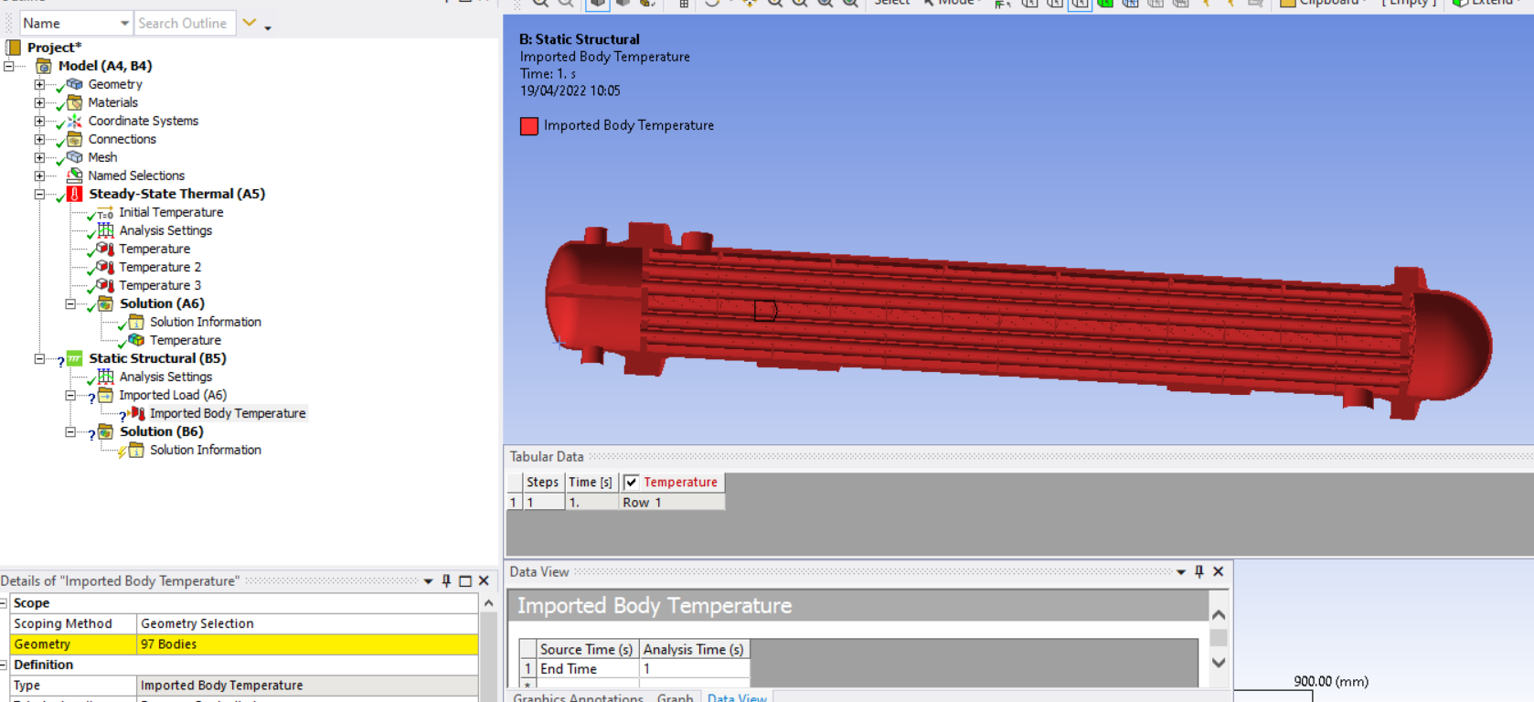The image size is (1534, 702).
Task: Click the Coordinate Systems icon
Action: tap(75, 121)
